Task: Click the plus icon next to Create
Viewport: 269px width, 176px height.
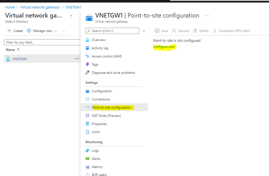Action: point(9,31)
